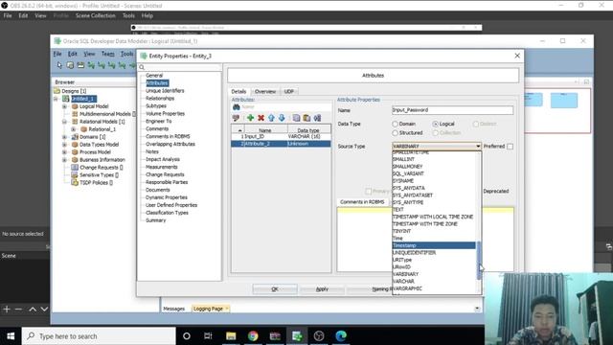Viewport: 613px width, 345px height.
Task: Open File Explorer from the taskbar
Action: pyautogui.click(x=231, y=336)
